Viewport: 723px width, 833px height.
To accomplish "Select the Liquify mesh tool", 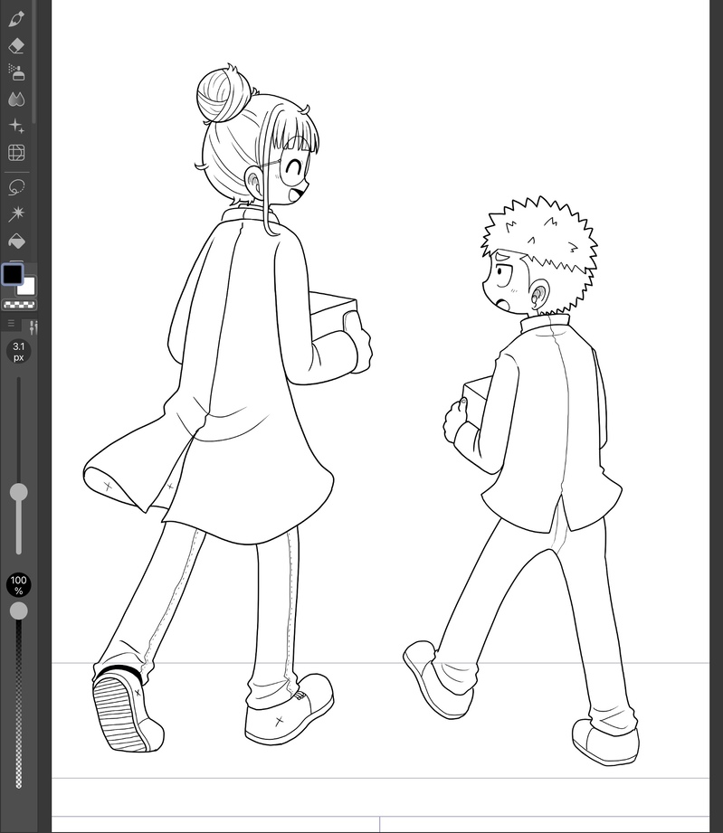I will pos(16,153).
